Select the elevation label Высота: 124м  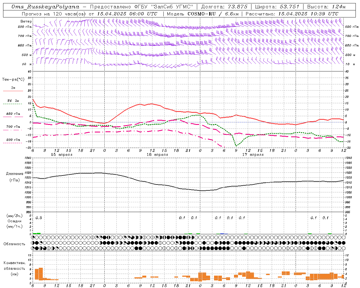tap(326, 7)
